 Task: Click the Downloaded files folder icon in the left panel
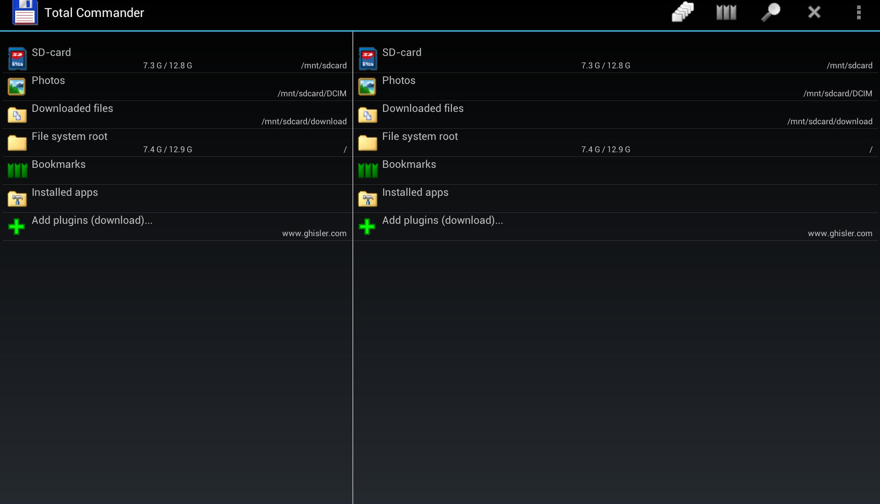[x=17, y=115]
